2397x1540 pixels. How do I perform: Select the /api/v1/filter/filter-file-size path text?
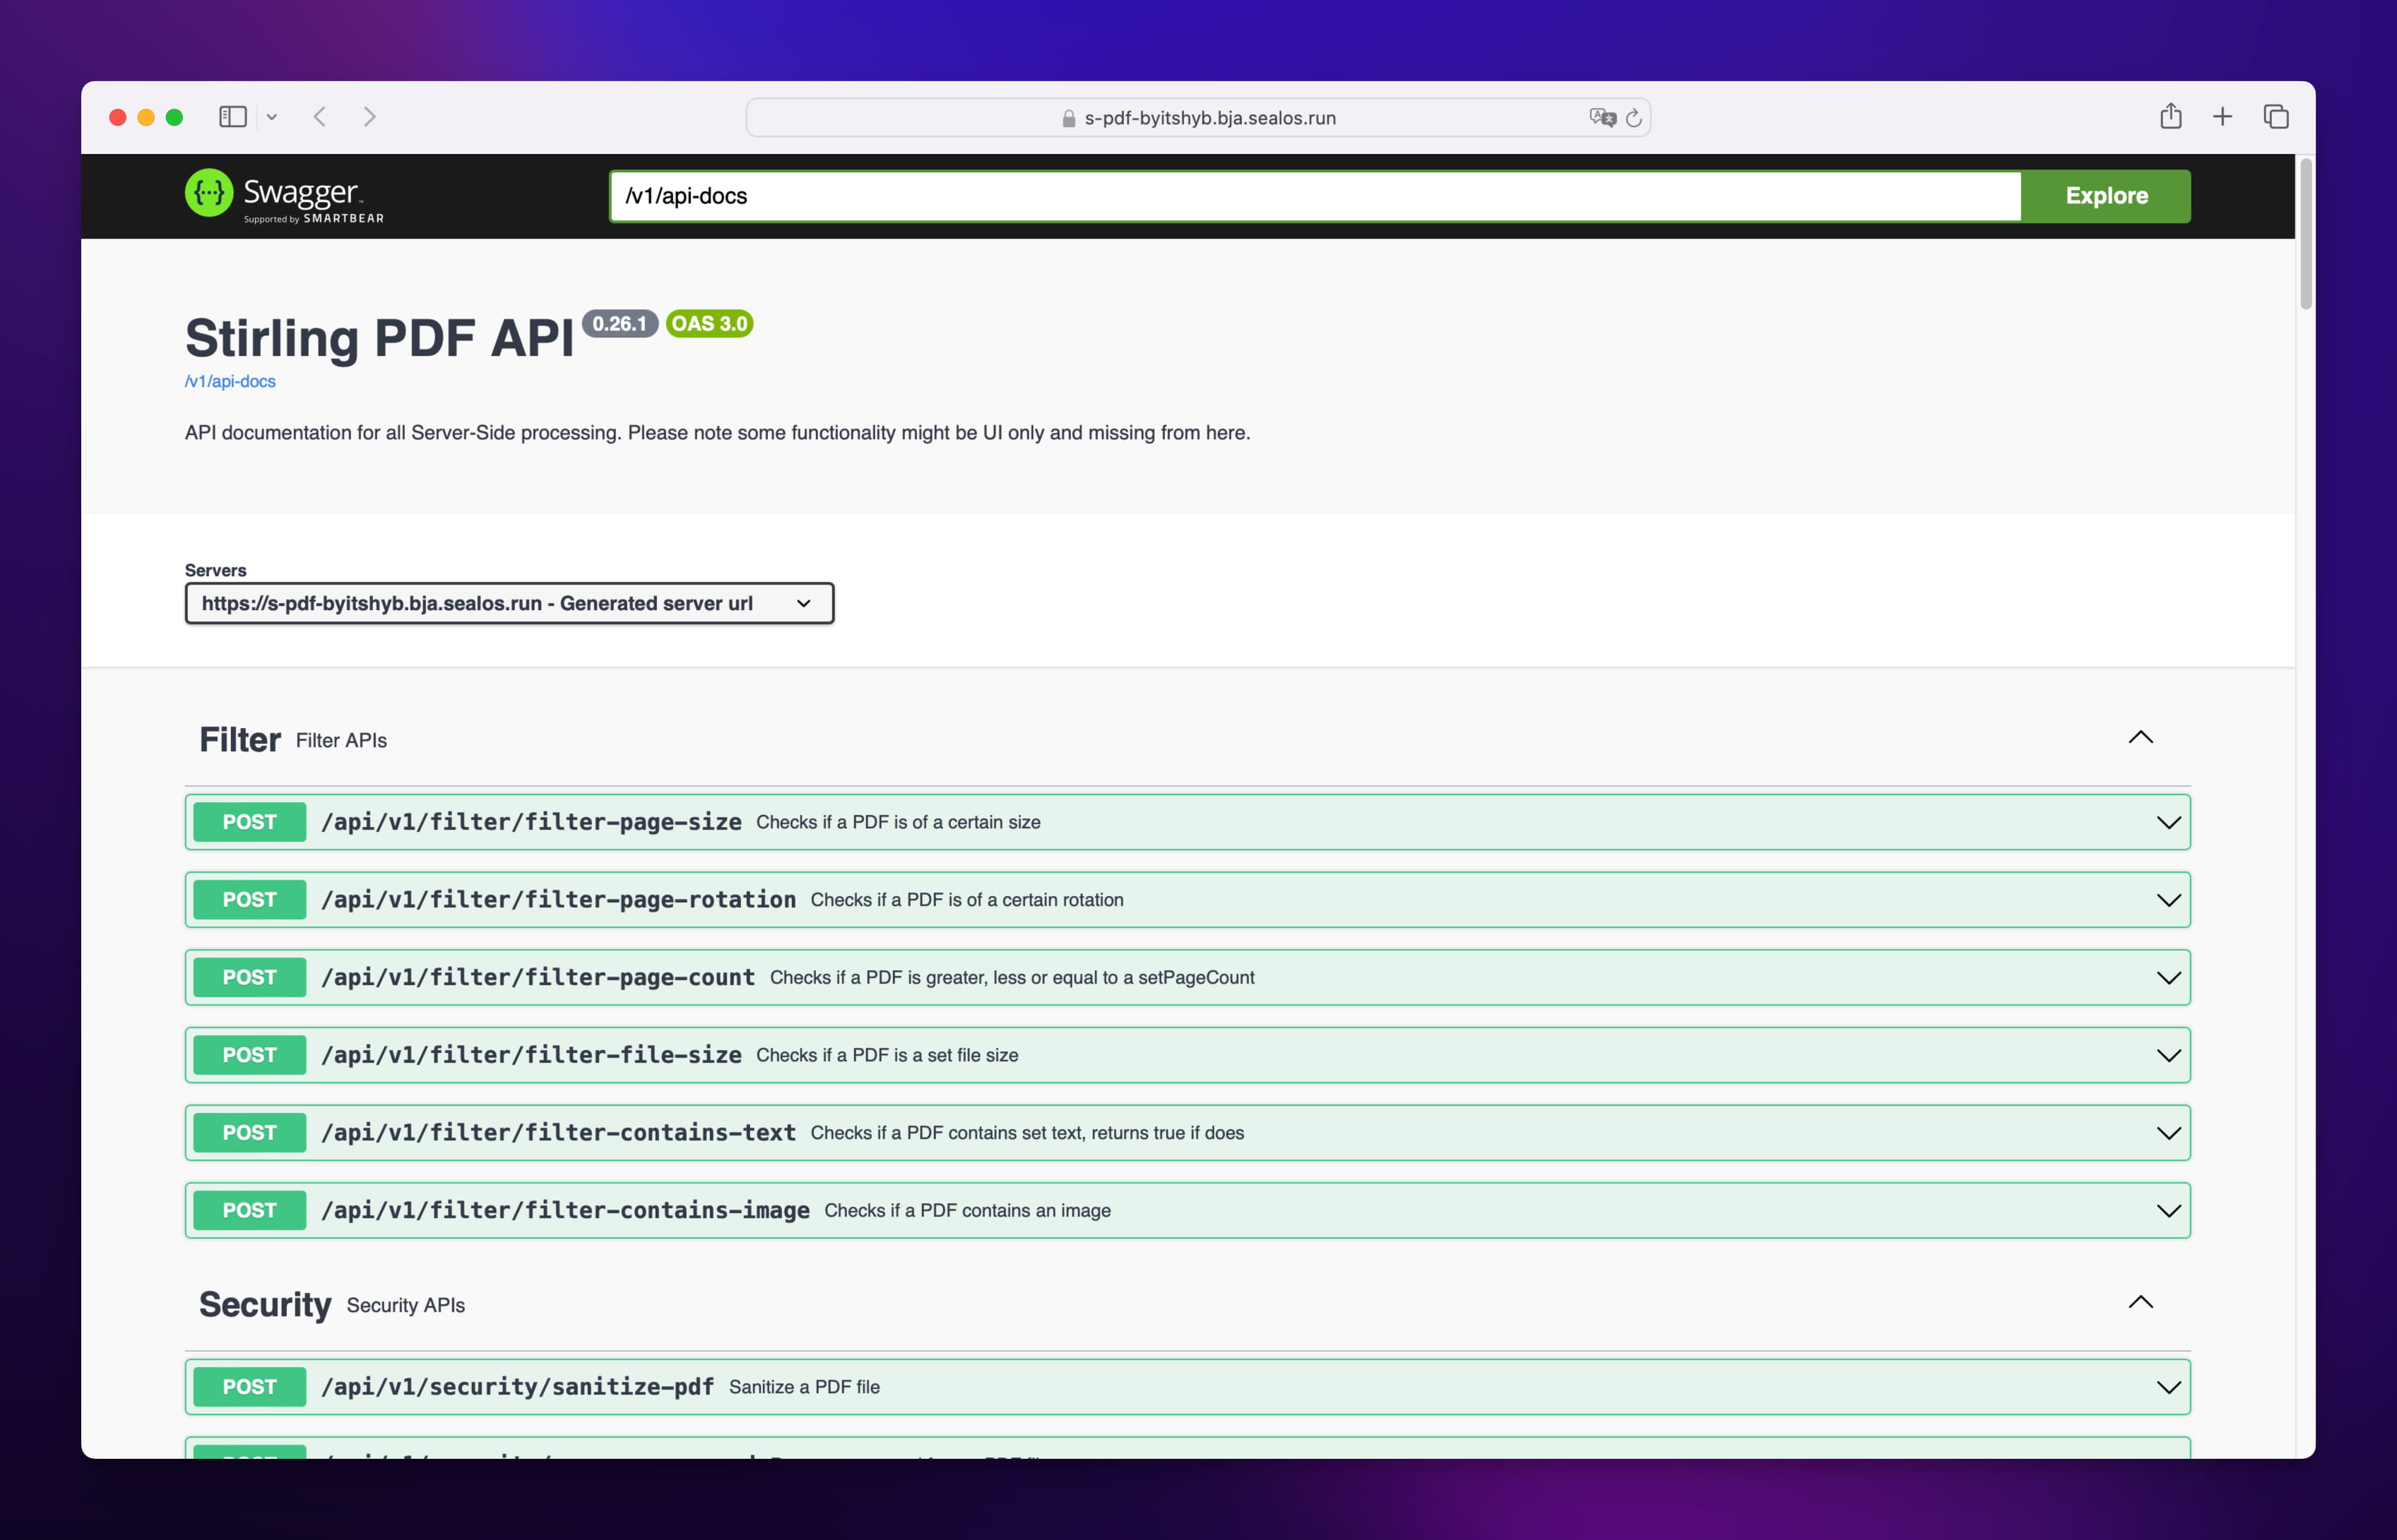531,1055
